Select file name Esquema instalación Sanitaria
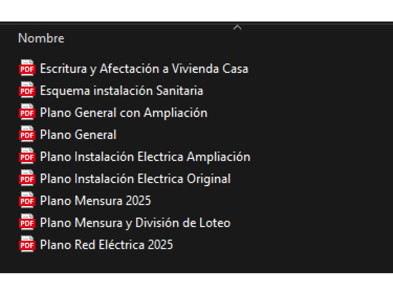Image resolution: width=393 pixels, height=295 pixels. point(121,91)
